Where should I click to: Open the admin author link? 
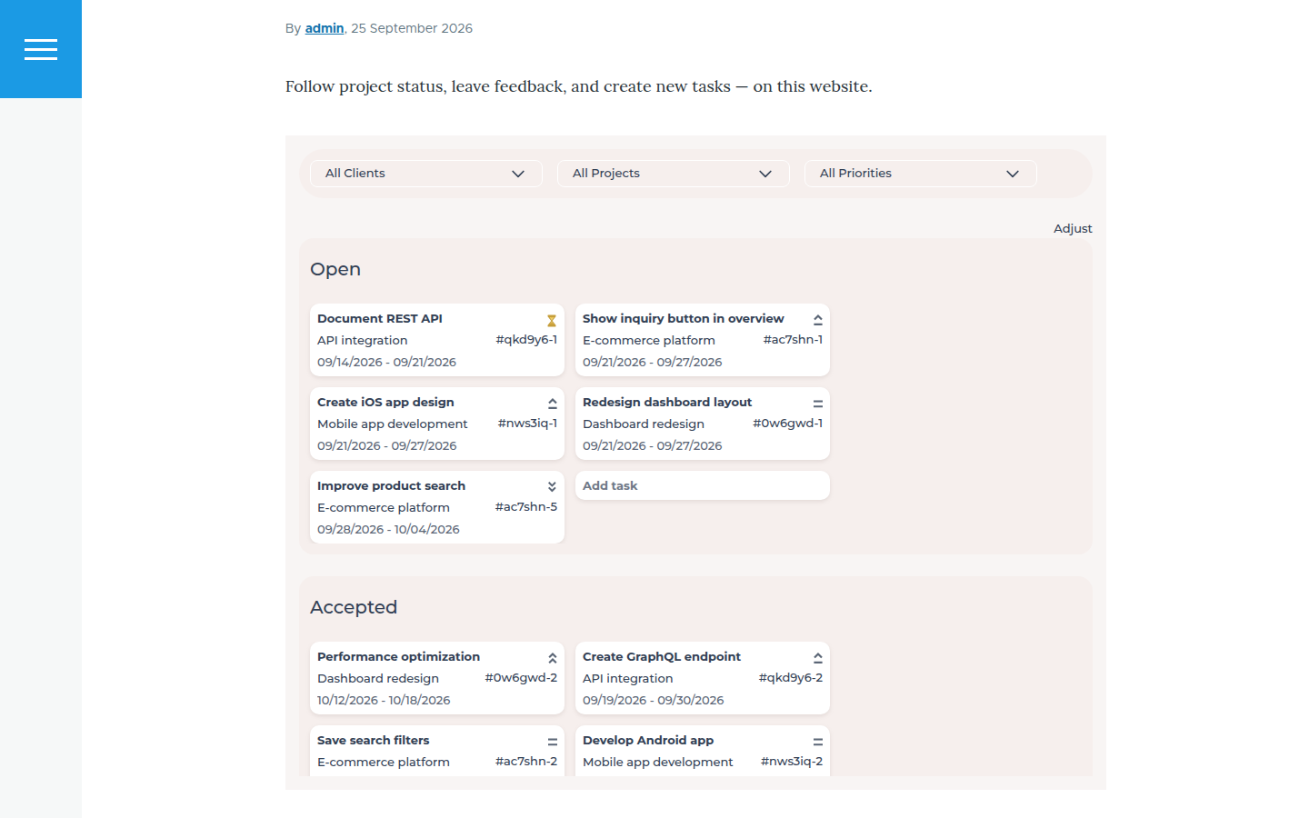coord(325,28)
